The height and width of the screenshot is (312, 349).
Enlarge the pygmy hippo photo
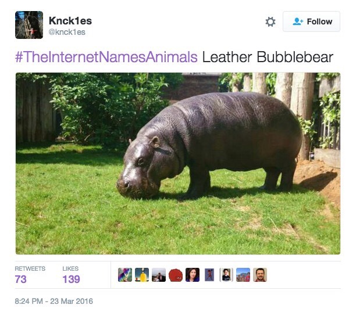pyautogui.click(x=178, y=163)
